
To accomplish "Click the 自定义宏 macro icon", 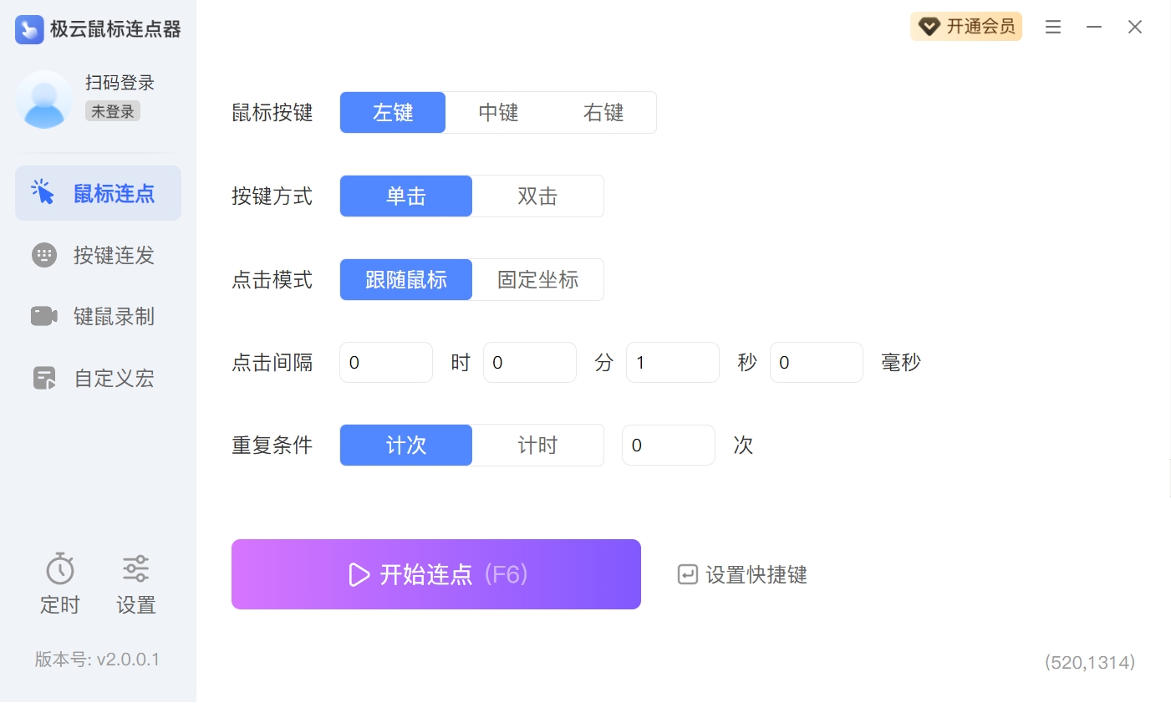I will point(43,378).
